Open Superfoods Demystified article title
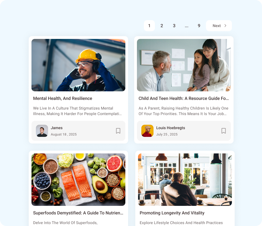 click(78, 213)
